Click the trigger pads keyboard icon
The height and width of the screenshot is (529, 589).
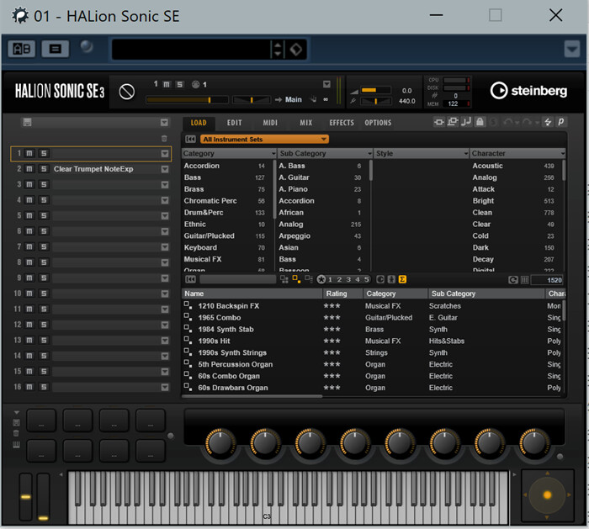coord(16,445)
